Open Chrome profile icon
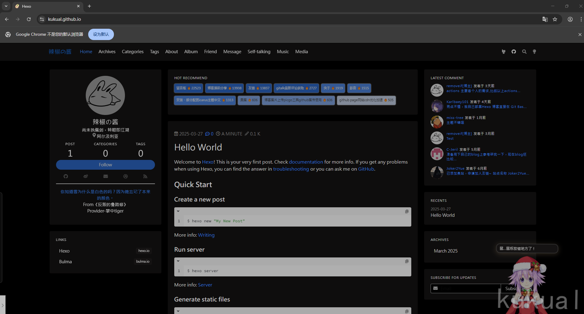Viewport: 584px width, 314px height. (x=570, y=19)
